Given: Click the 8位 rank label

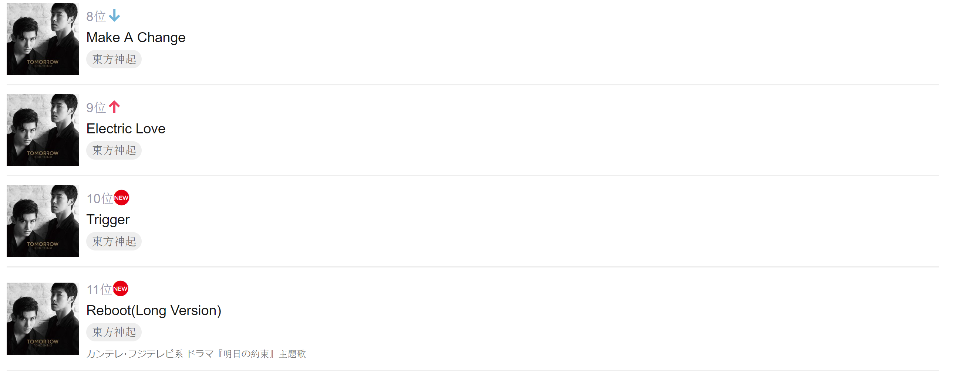Looking at the screenshot, I should (96, 17).
